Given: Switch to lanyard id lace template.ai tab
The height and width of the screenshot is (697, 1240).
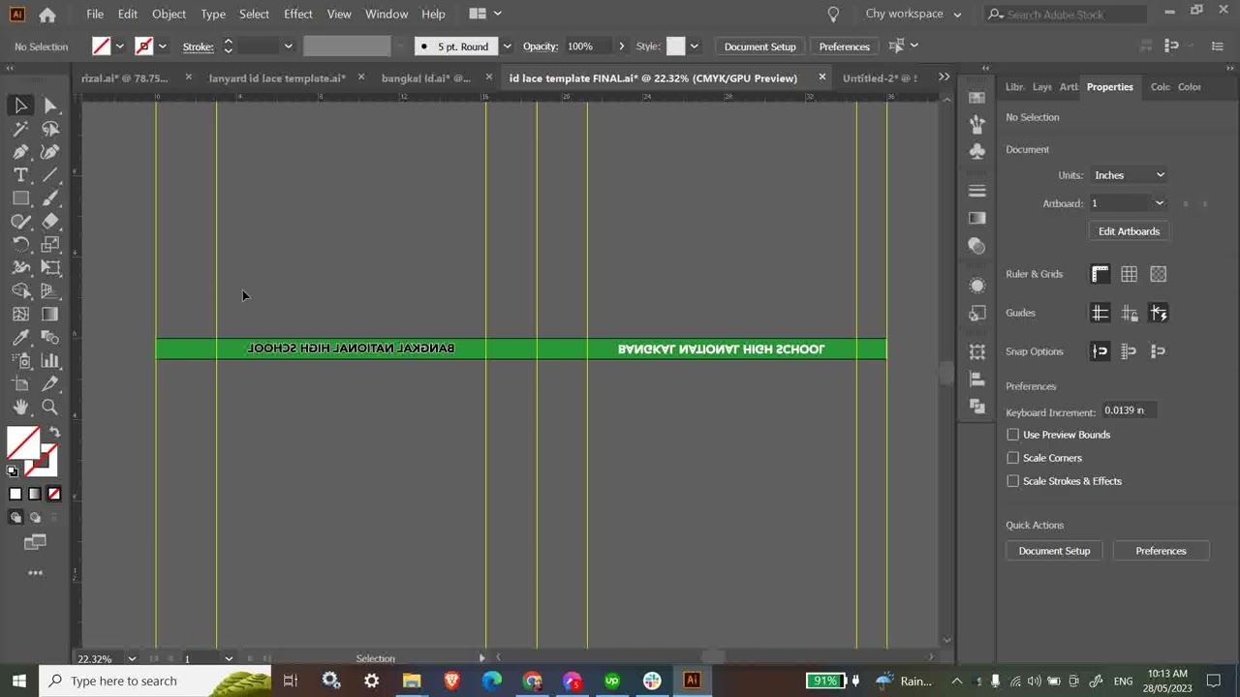Looking at the screenshot, I should (x=277, y=77).
